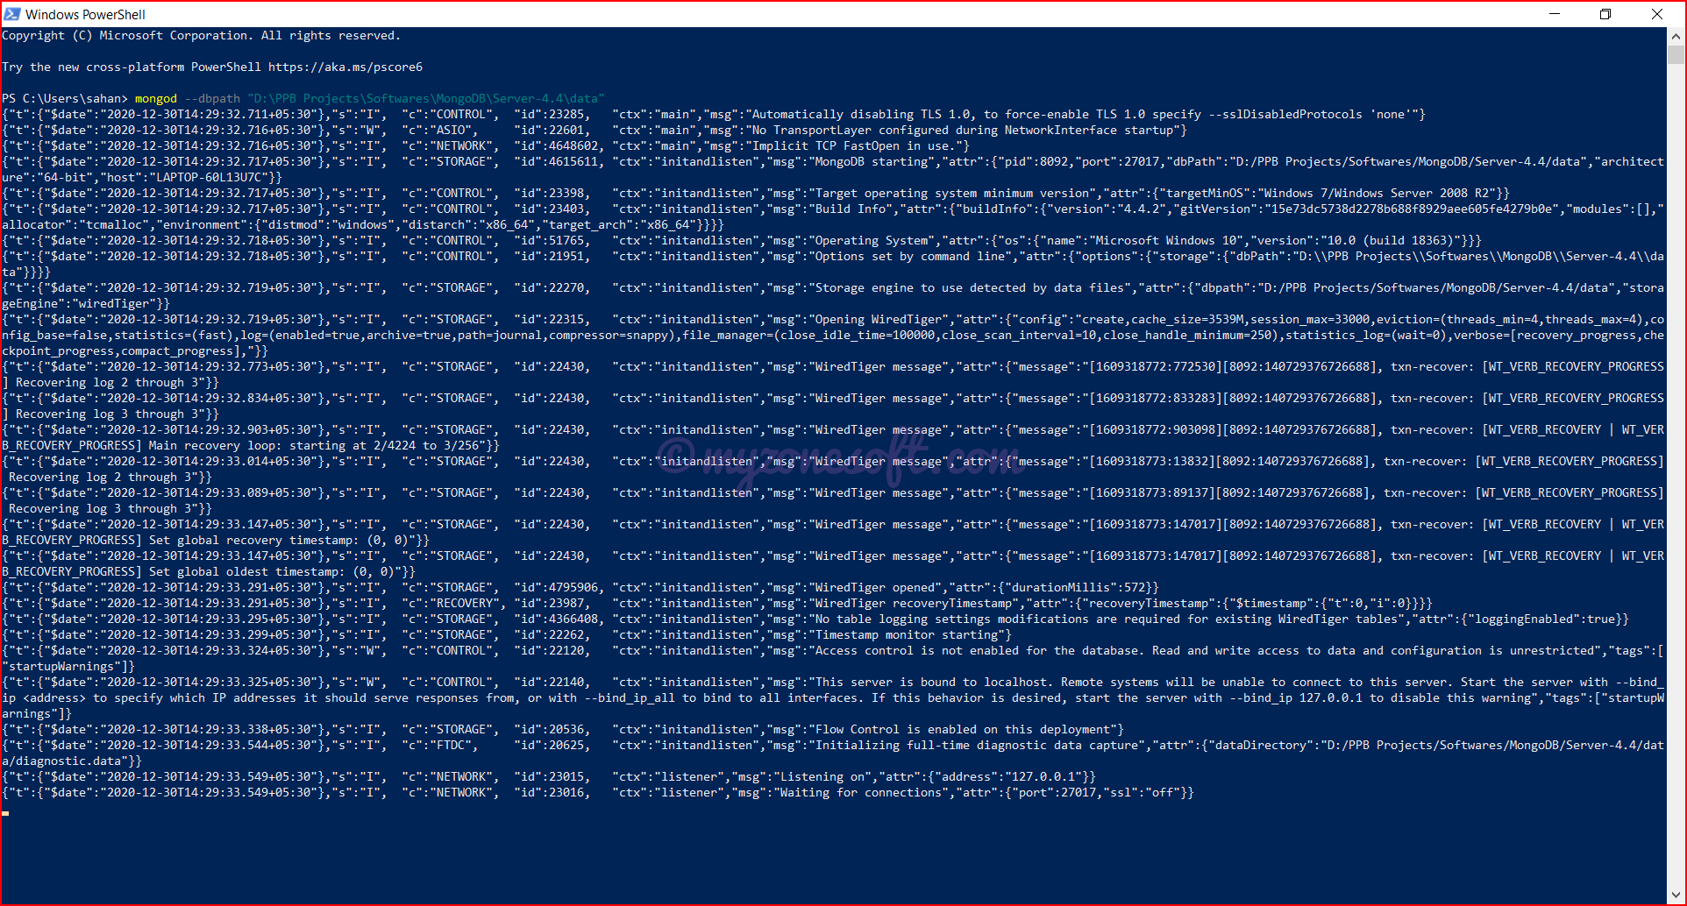The height and width of the screenshot is (906, 1687).
Task: Click the --dbpath data directory path string
Action: [x=426, y=99]
